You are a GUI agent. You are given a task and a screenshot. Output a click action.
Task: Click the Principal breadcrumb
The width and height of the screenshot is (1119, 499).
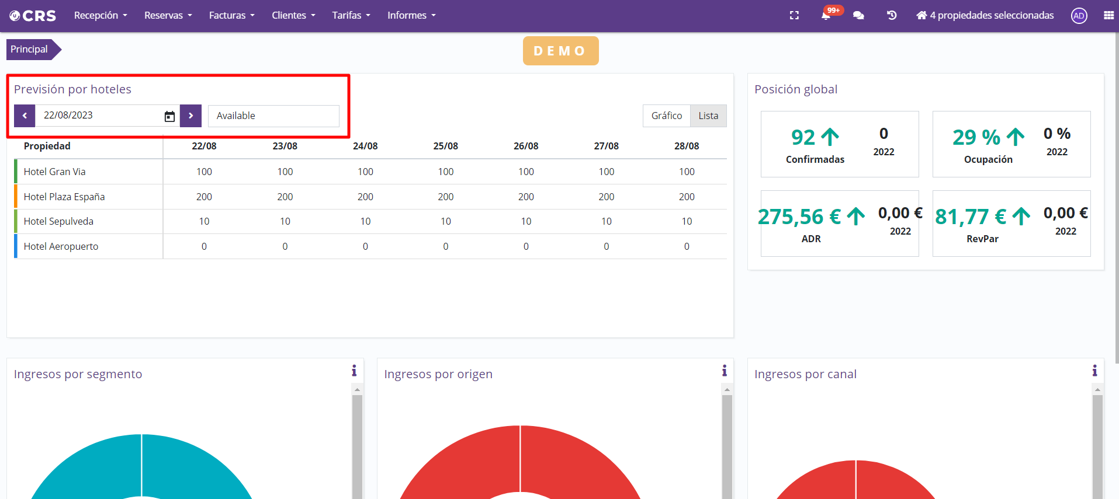click(x=29, y=50)
